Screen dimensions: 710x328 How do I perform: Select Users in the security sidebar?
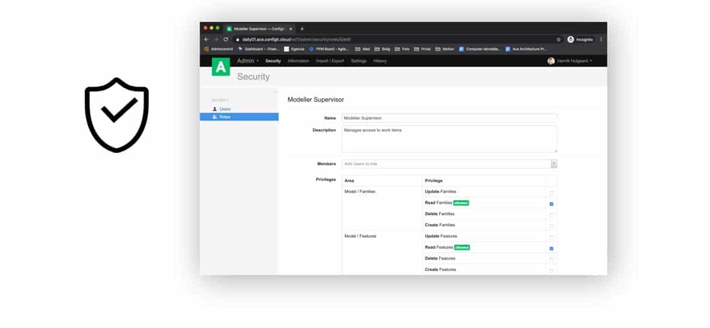[x=224, y=108]
